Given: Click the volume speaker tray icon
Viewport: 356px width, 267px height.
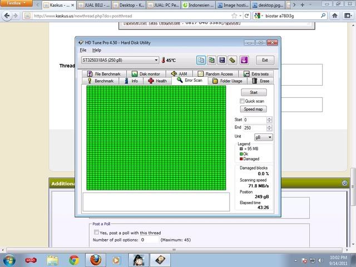Looking at the screenshot, I should (x=320, y=260).
